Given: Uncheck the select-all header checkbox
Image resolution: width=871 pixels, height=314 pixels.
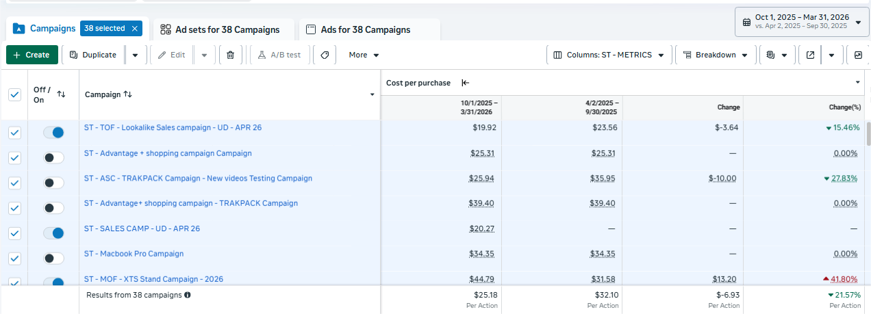Looking at the screenshot, I should 14,94.
